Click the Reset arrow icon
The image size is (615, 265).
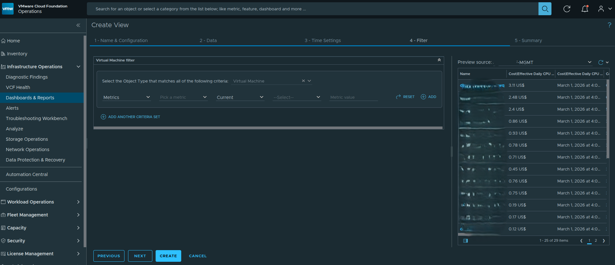398,97
